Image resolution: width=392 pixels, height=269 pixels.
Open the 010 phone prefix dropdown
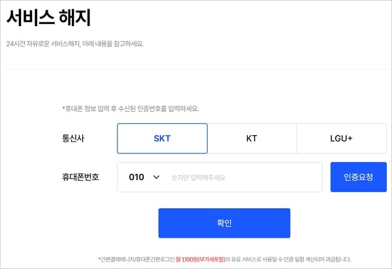[144, 177]
